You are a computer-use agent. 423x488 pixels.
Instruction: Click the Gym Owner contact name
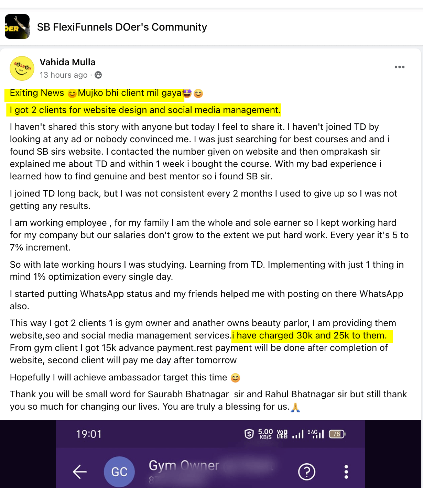(184, 466)
